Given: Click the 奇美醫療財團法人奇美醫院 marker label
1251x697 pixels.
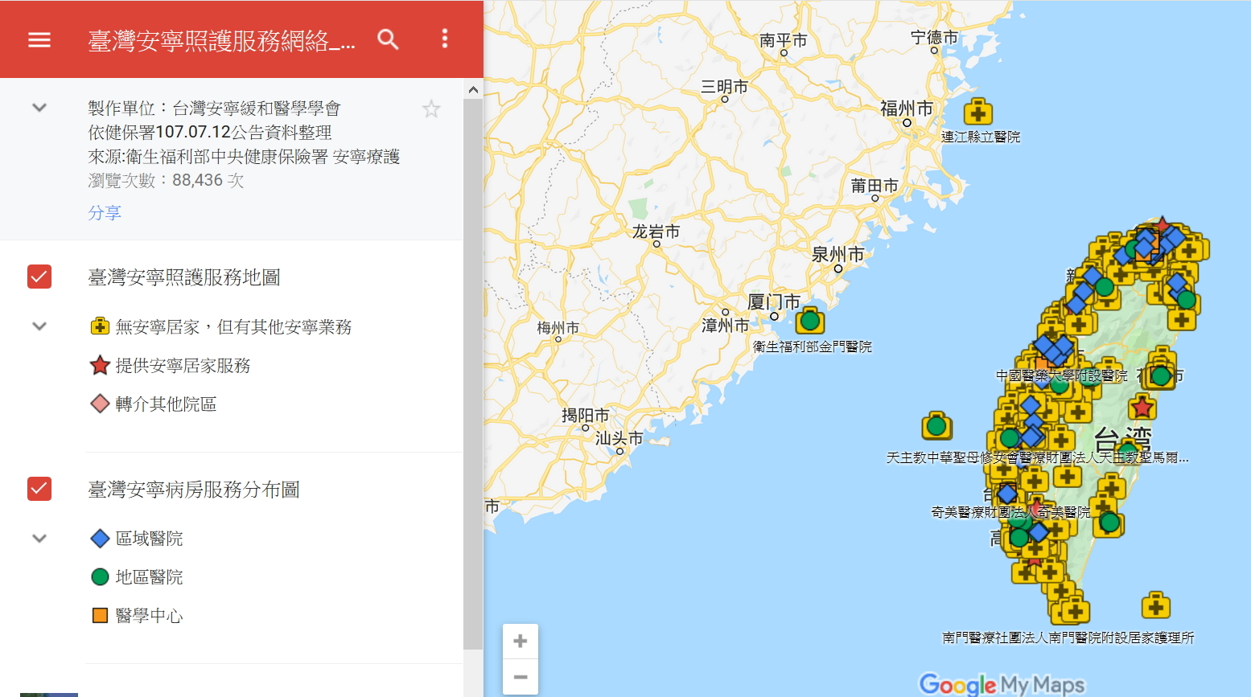Looking at the screenshot, I should click(x=1010, y=512).
